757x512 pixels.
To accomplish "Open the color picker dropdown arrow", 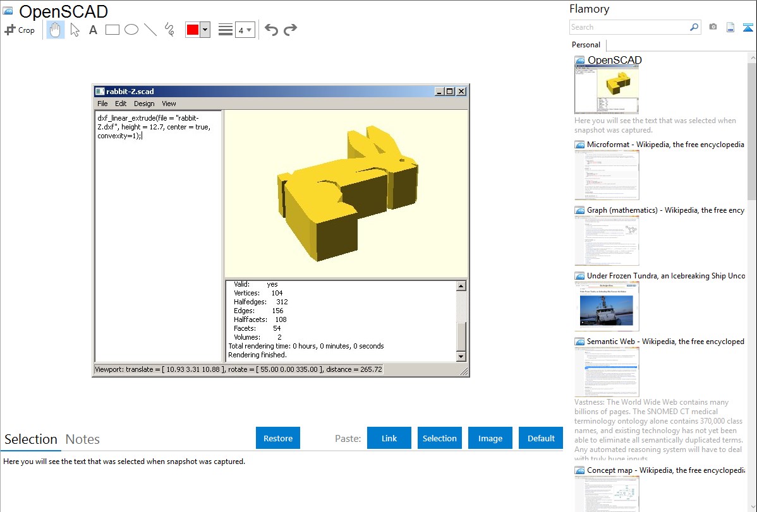I will (x=205, y=30).
